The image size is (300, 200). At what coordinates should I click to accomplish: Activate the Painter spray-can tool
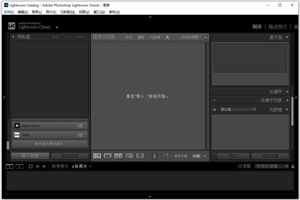[x=154, y=156]
